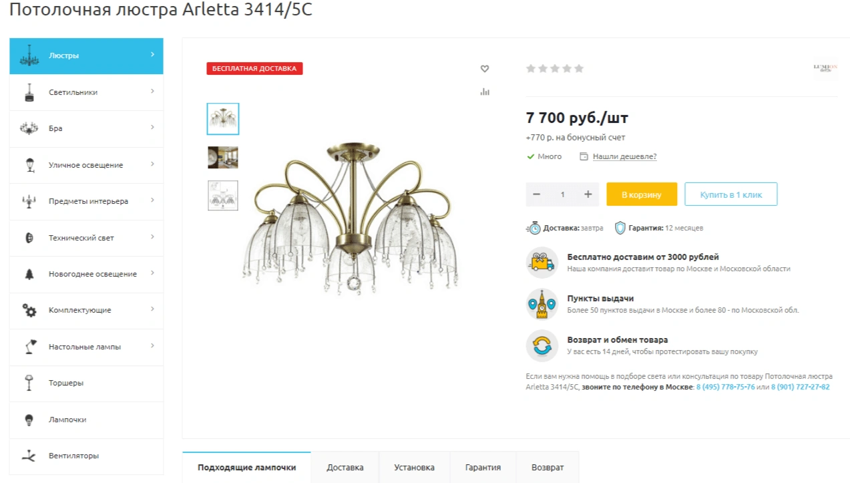Click the quantity input field
The image size is (850, 483).
(x=562, y=194)
